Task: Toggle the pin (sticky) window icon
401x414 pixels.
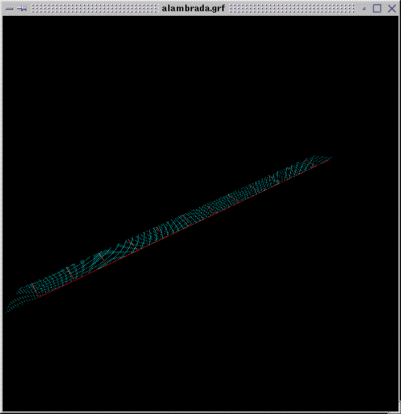Action: pyautogui.click(x=22, y=9)
